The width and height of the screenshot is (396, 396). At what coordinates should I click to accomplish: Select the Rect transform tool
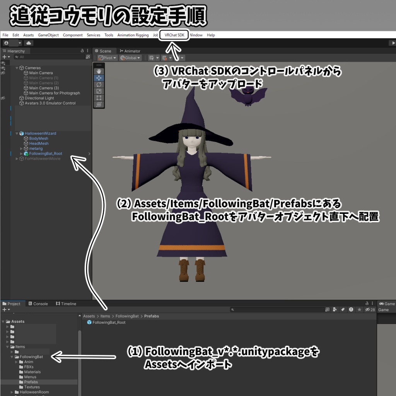(x=99, y=98)
